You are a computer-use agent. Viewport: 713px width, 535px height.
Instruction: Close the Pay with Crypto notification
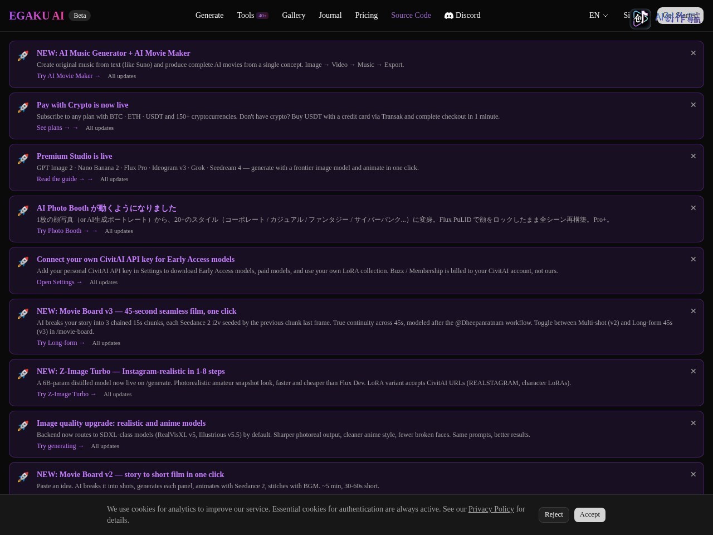[x=694, y=105]
